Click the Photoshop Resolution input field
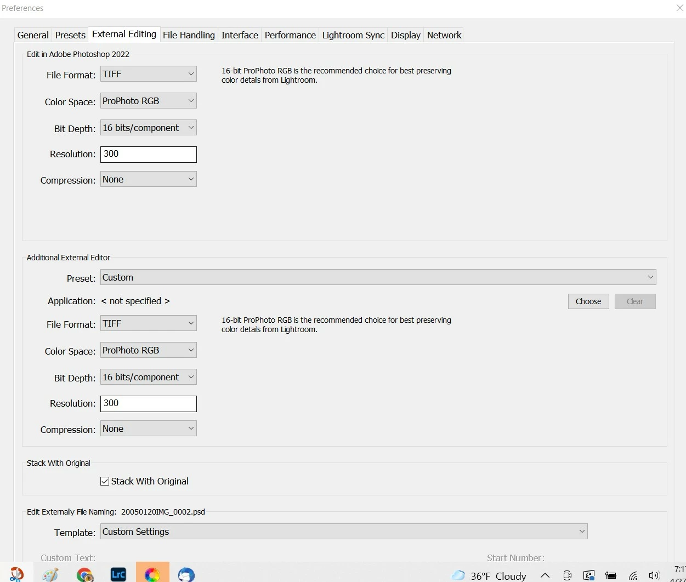Screen dimensions: 686x582 pos(149,154)
